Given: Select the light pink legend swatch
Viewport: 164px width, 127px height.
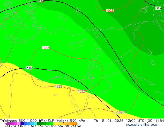Looking at the screenshot, I should 19,124.
